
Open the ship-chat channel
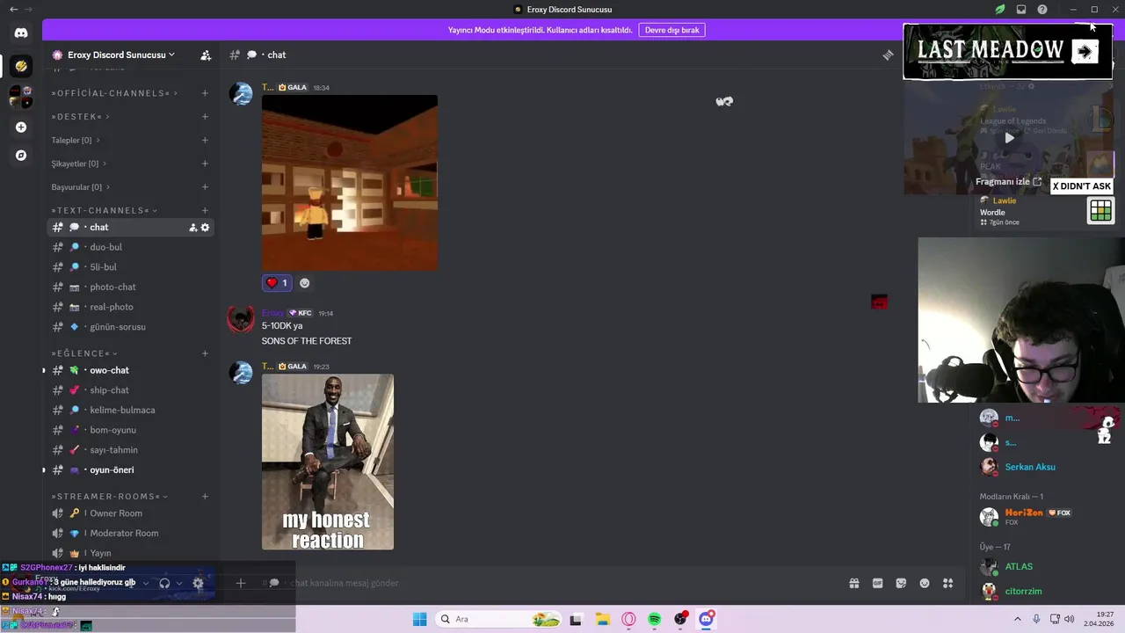point(130,390)
